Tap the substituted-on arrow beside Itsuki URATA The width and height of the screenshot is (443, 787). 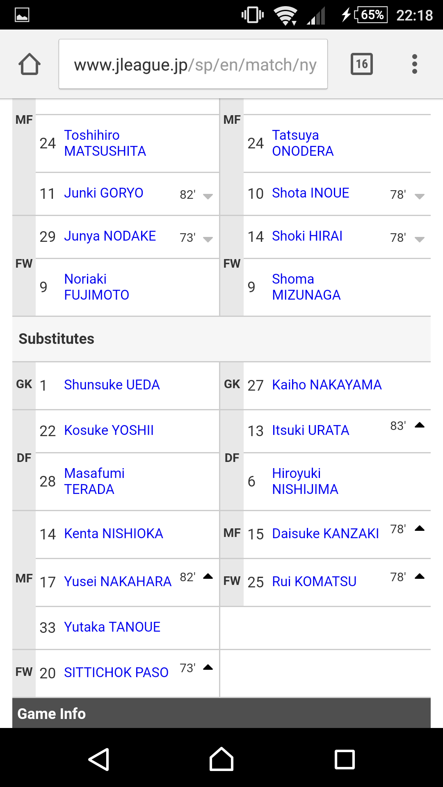click(x=420, y=425)
